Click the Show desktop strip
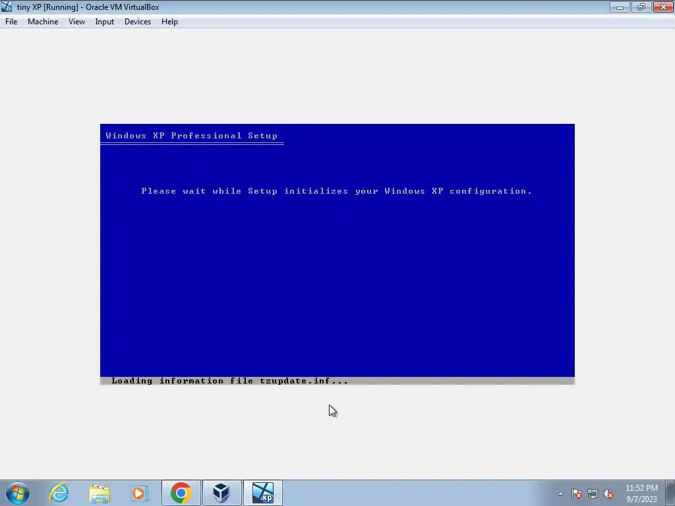Viewport: 675px width, 506px height. click(670, 493)
